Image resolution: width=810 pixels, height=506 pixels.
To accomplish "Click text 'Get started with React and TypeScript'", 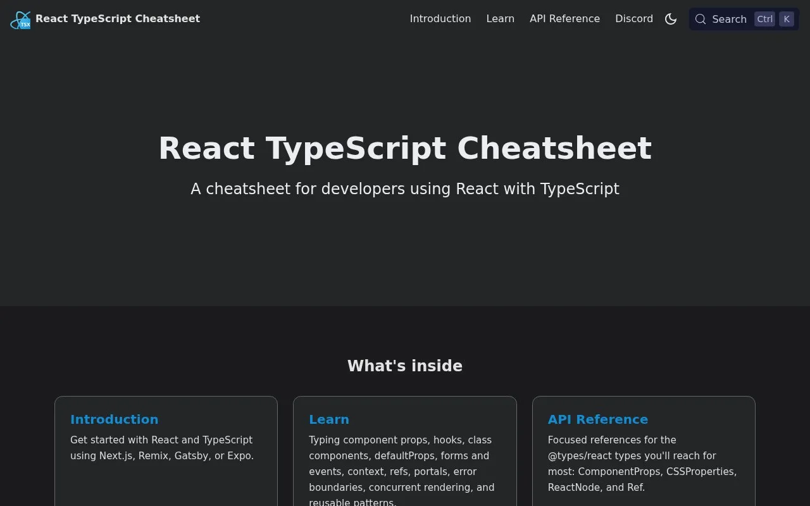I will click(x=161, y=440).
